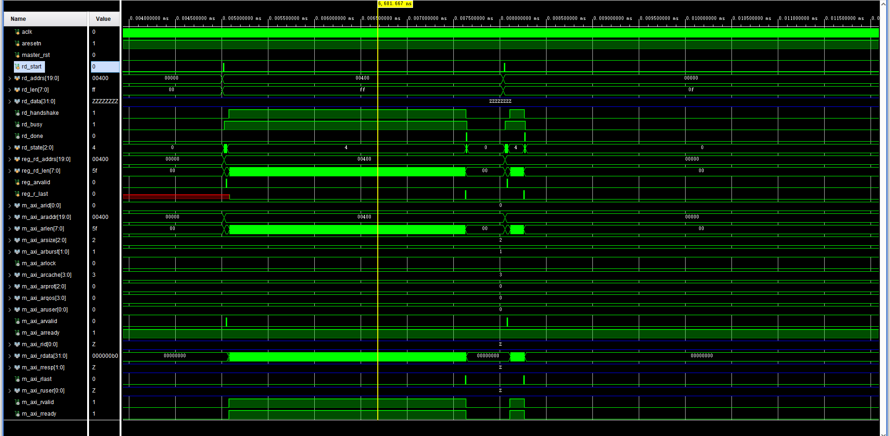
Task: Select the rd_handshake signal icon
Action: click(x=17, y=113)
